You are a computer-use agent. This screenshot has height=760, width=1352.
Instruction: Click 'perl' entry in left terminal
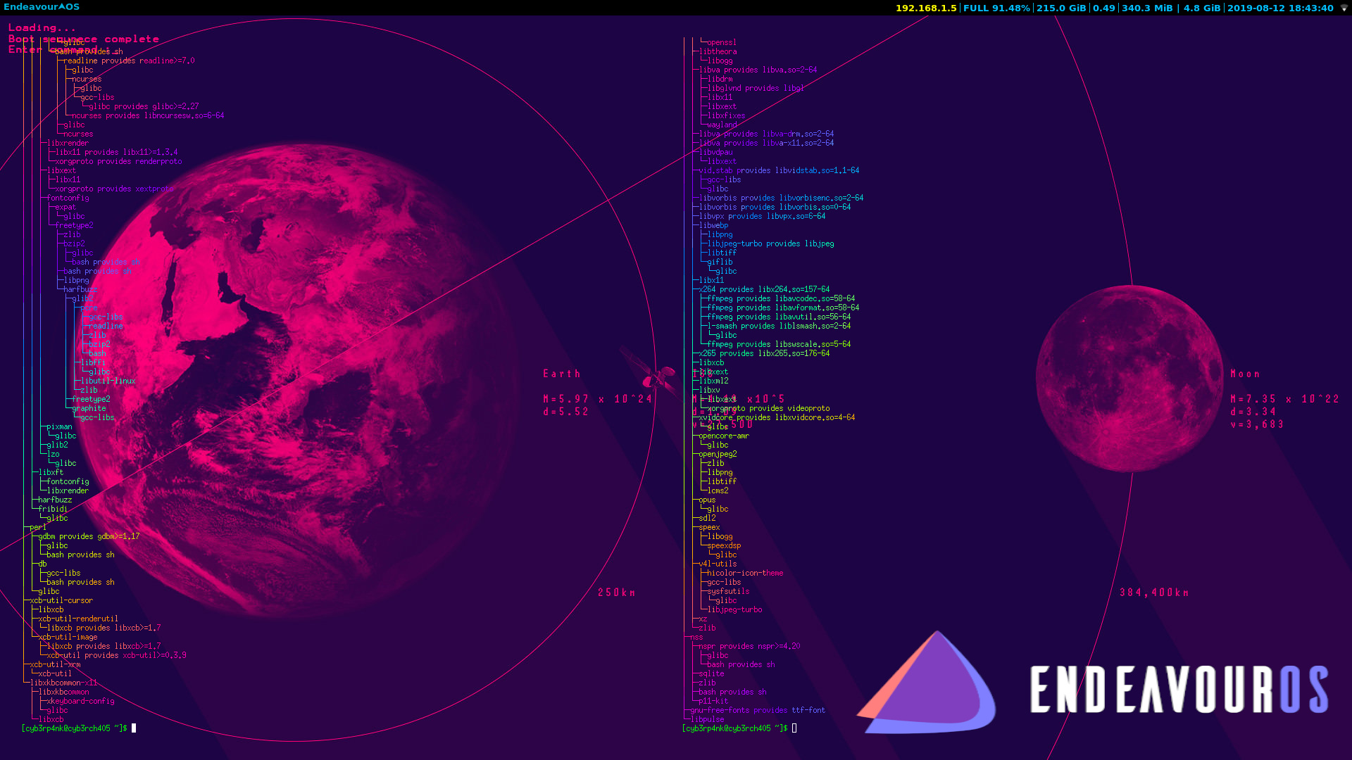pos(38,527)
